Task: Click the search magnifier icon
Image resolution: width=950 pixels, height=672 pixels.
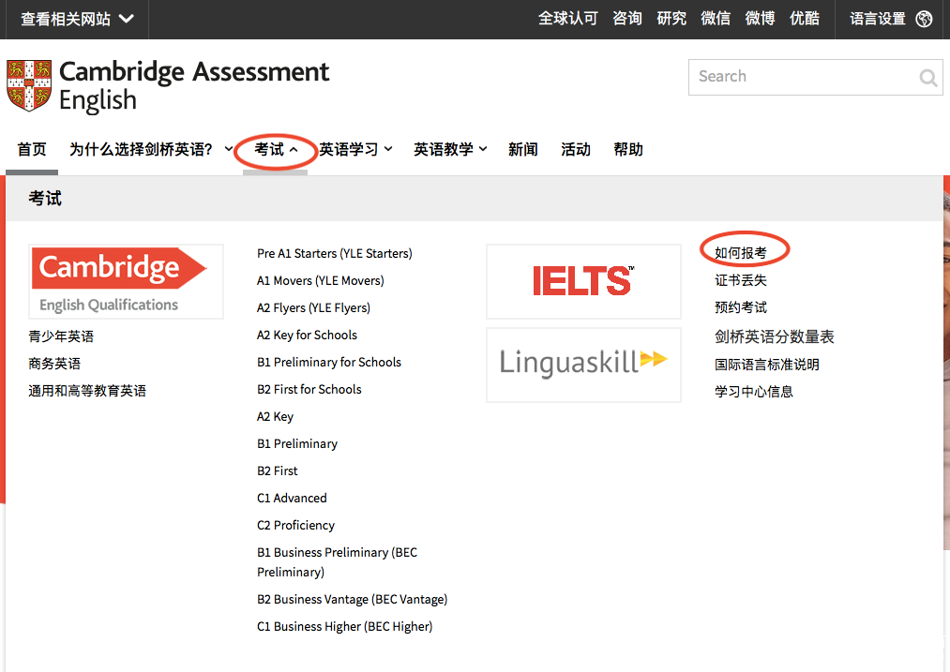Action: click(x=927, y=78)
